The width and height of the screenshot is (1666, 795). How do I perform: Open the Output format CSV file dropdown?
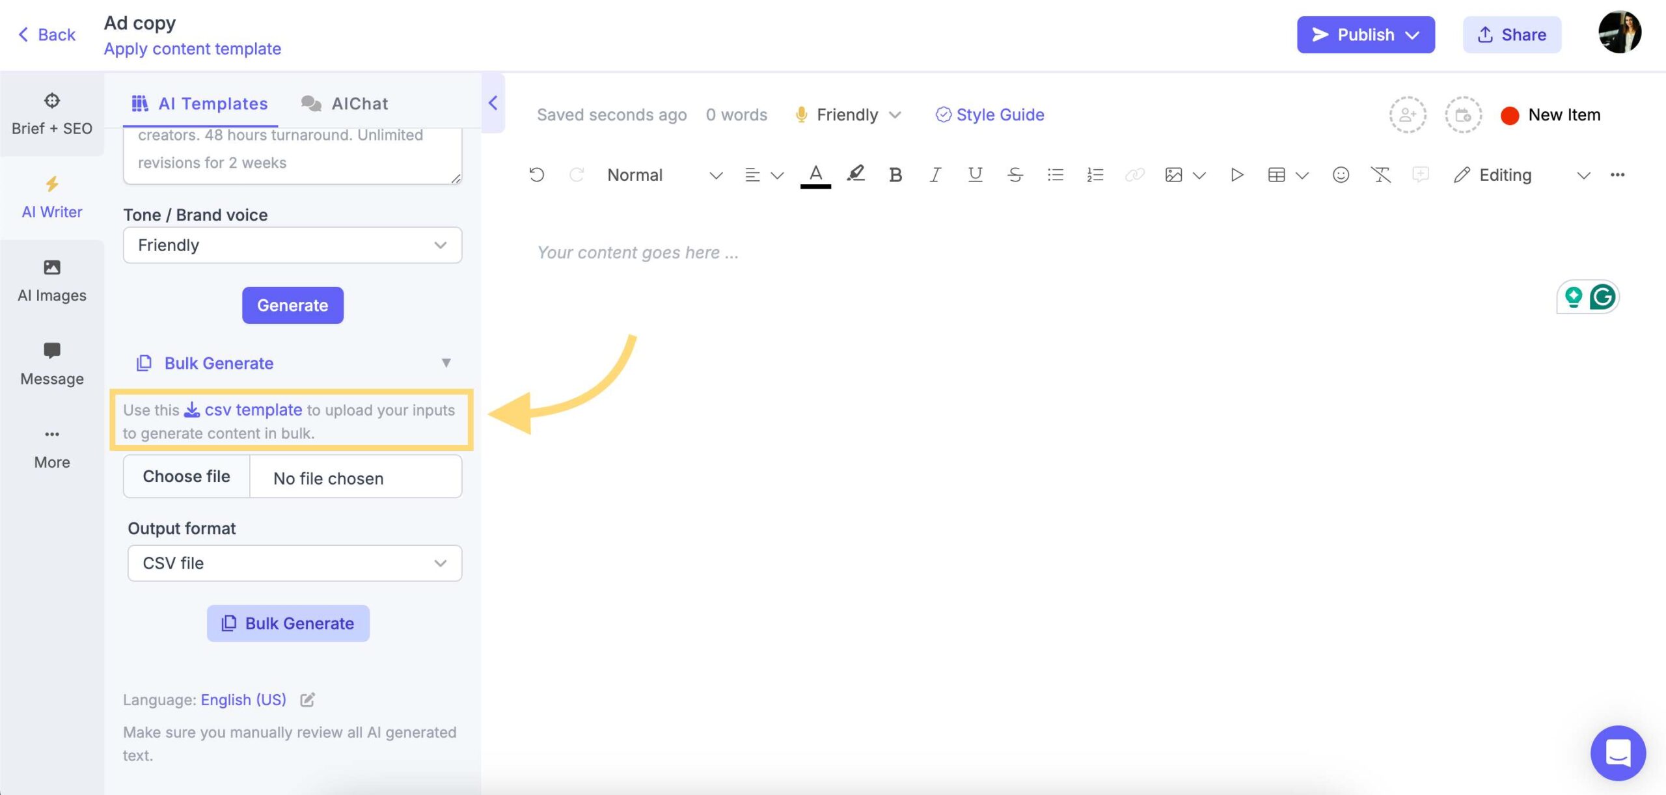[x=295, y=563]
